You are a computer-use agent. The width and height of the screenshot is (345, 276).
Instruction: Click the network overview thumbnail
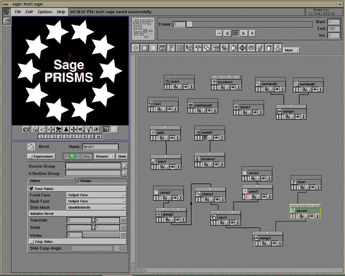[143, 29]
